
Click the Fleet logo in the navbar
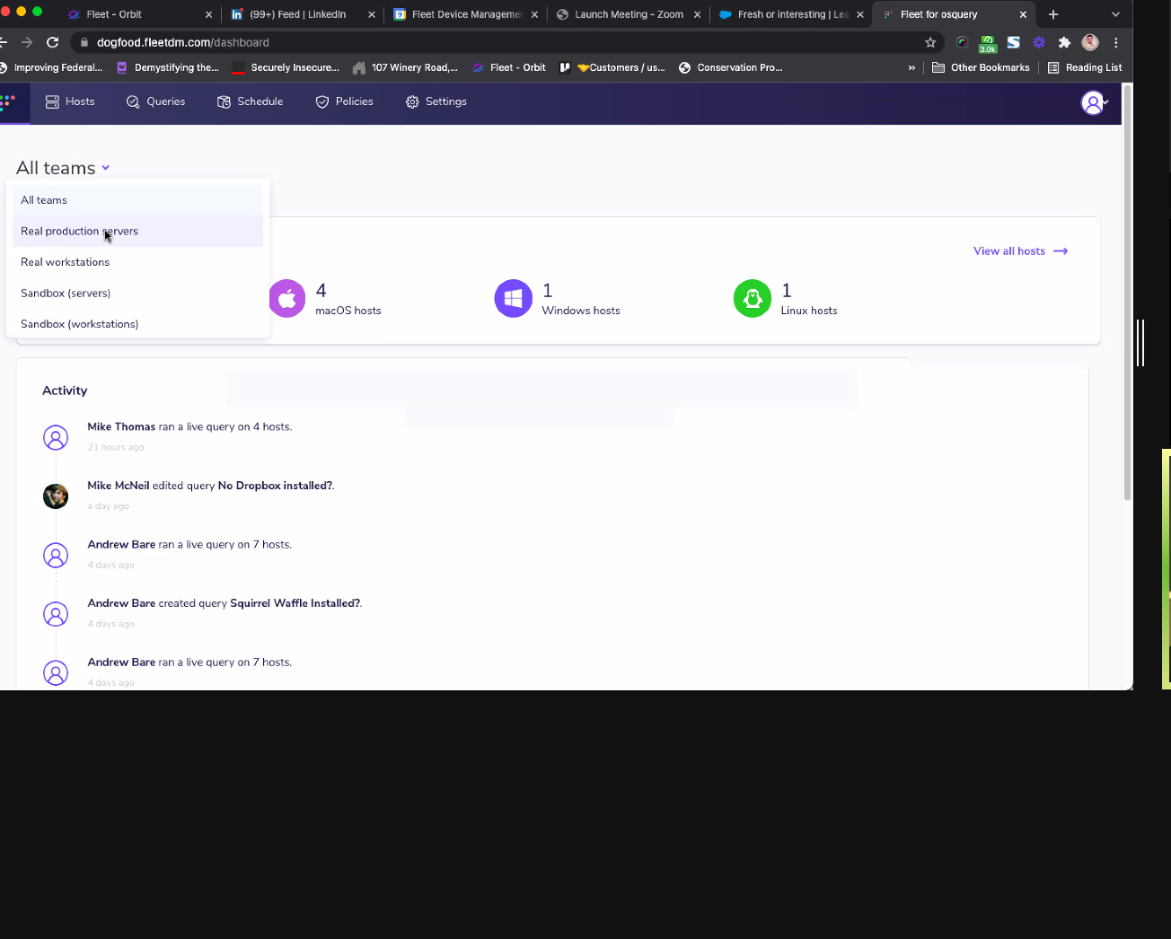pos(8,101)
